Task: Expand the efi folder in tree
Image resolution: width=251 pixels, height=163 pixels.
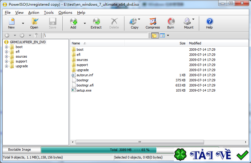Action: click(x=6, y=52)
